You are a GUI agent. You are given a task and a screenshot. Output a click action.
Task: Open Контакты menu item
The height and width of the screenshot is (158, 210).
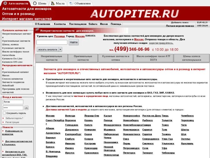pyautogui.click(x=60, y=24)
